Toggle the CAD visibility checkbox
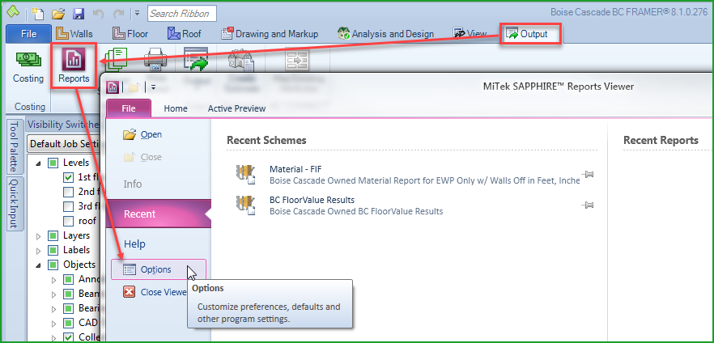 pos(68,323)
